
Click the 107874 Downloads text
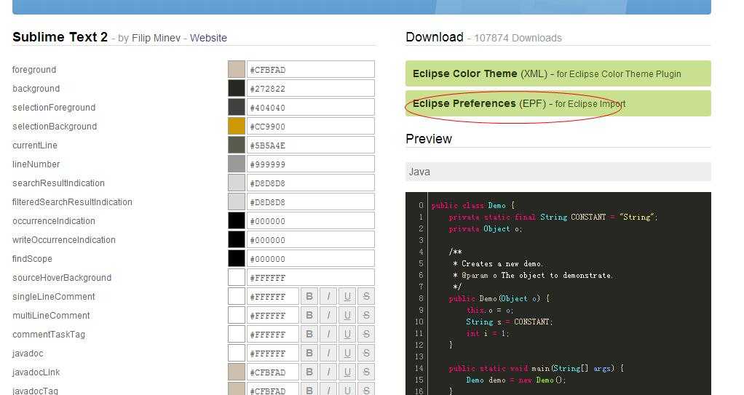pos(518,38)
